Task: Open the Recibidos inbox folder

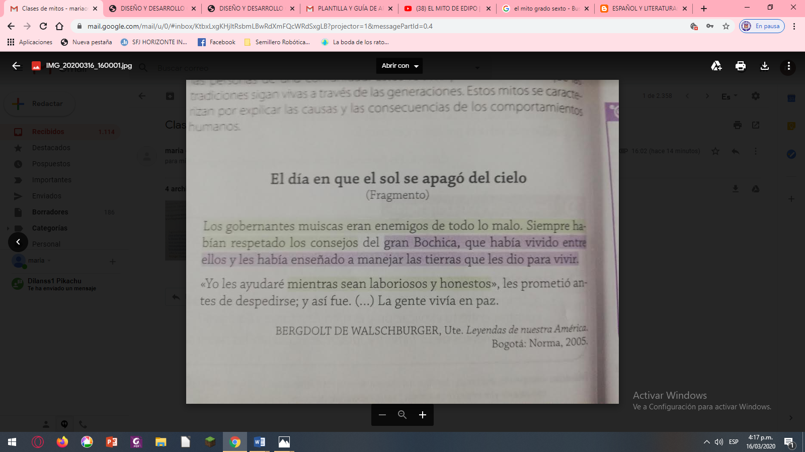Action: [x=60, y=132]
